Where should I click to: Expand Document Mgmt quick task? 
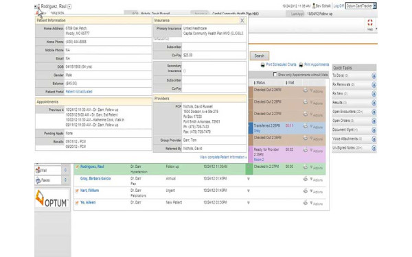point(374,130)
